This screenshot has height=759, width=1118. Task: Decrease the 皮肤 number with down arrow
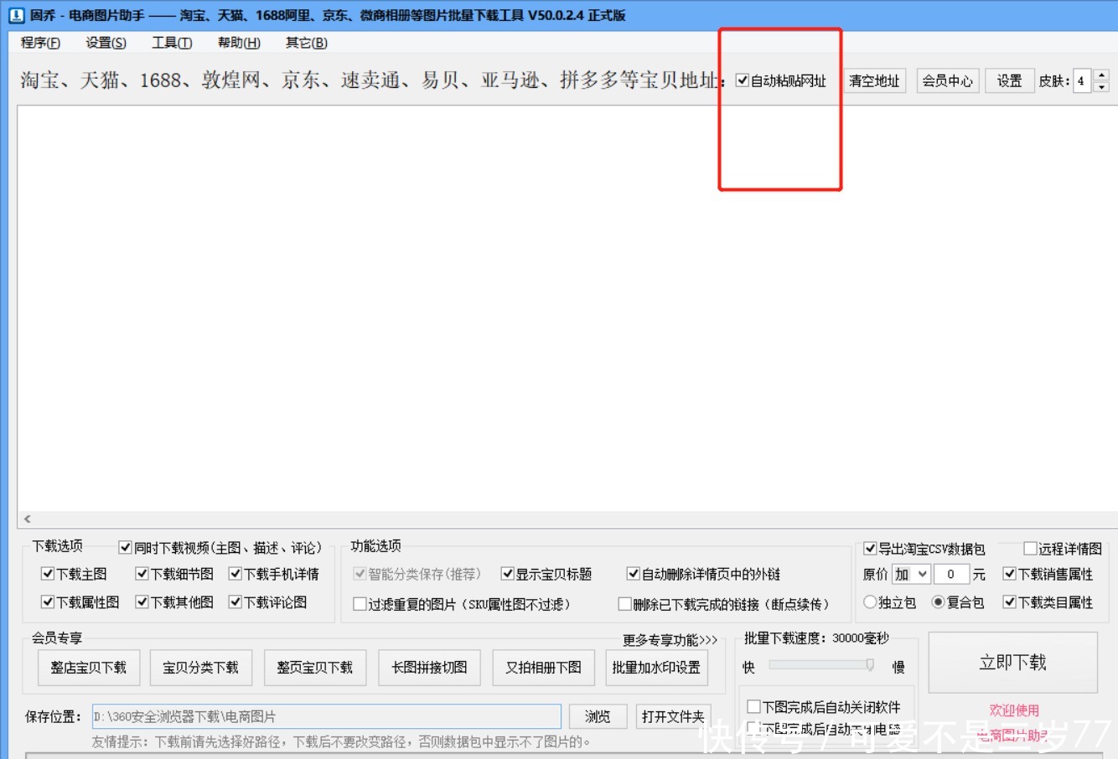pyautogui.click(x=1102, y=87)
